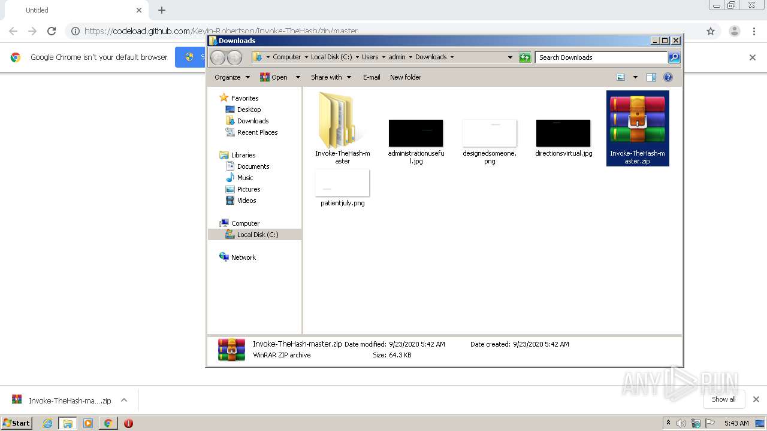Viewport: 767px width, 431px height.
Task: Click the volume speaker tray icon
Action: pos(681,423)
